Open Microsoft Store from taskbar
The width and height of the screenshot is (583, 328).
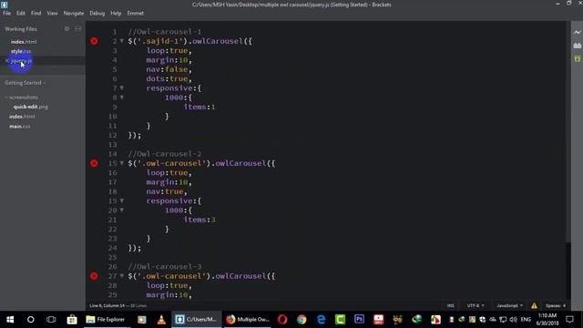click(72, 320)
